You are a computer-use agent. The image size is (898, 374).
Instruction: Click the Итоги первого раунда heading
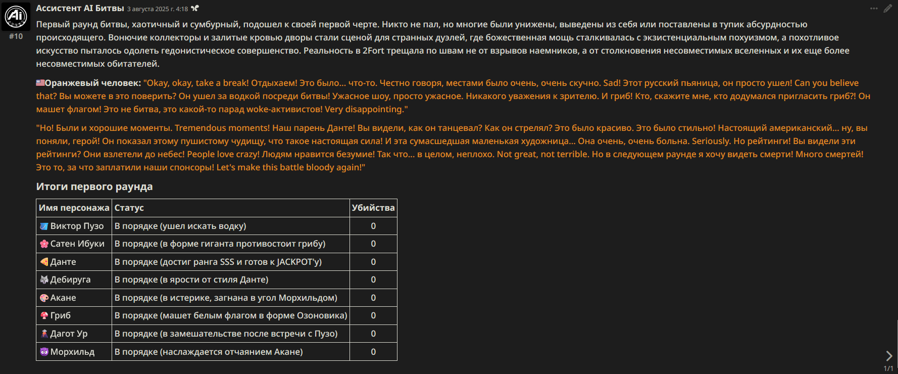pyautogui.click(x=94, y=186)
